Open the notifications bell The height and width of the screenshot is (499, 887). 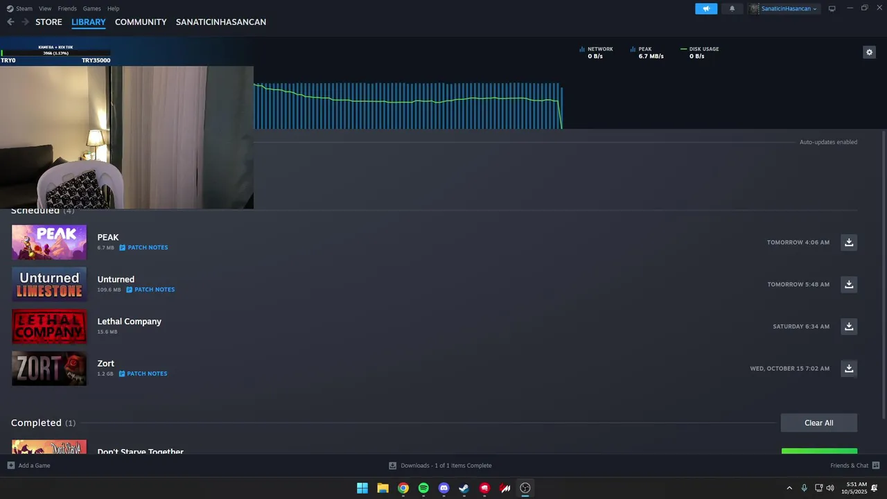tap(732, 8)
